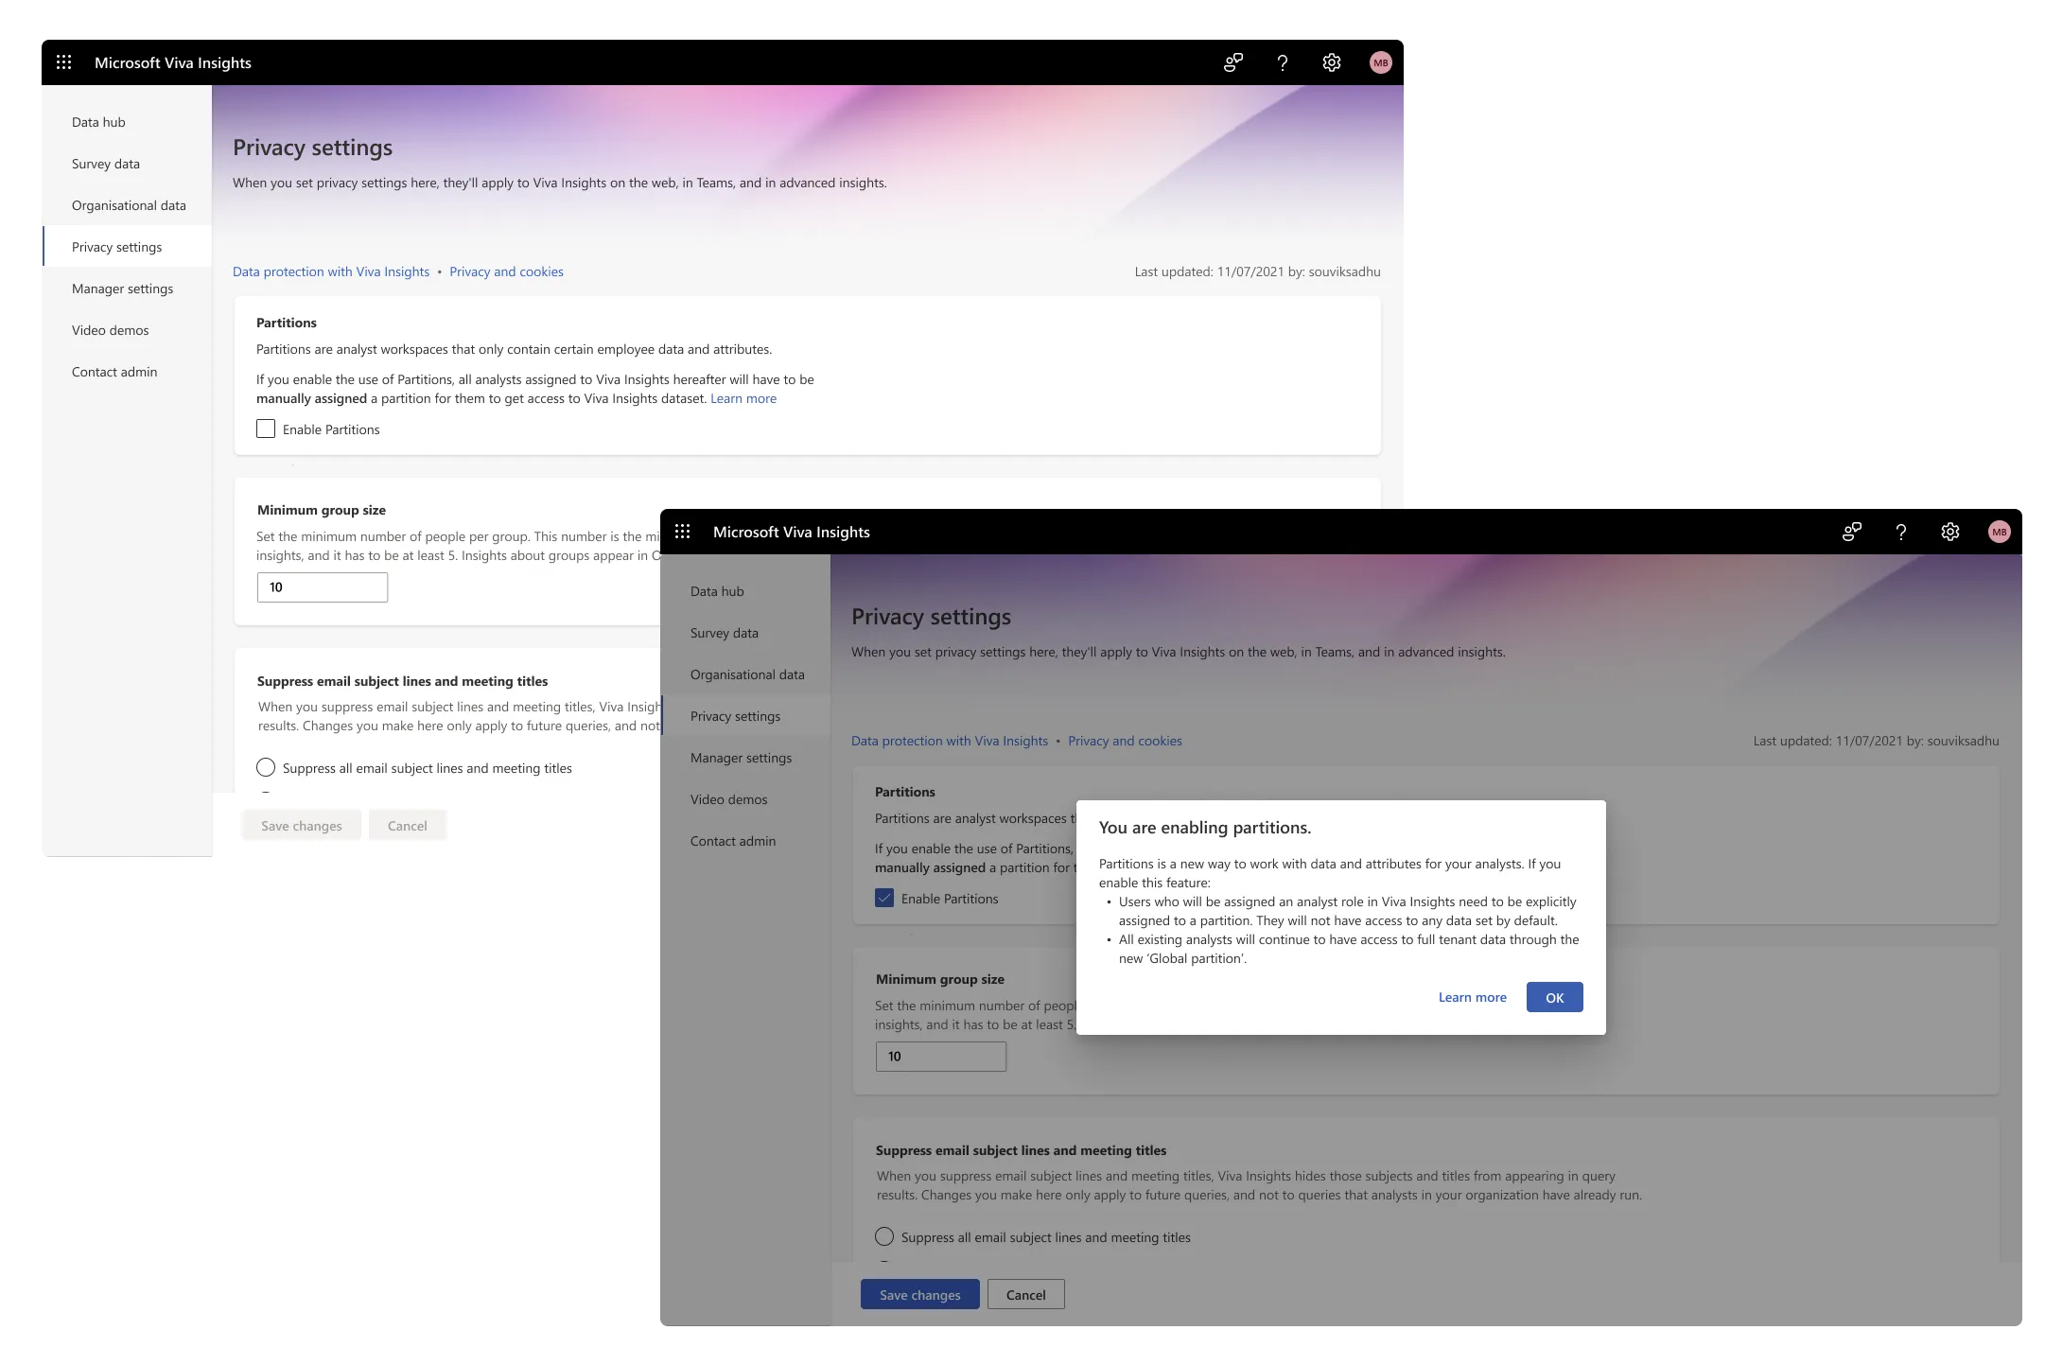Click the minimum group size field showing 10
This screenshot has height=1365, width=2045.
[x=940, y=1056]
